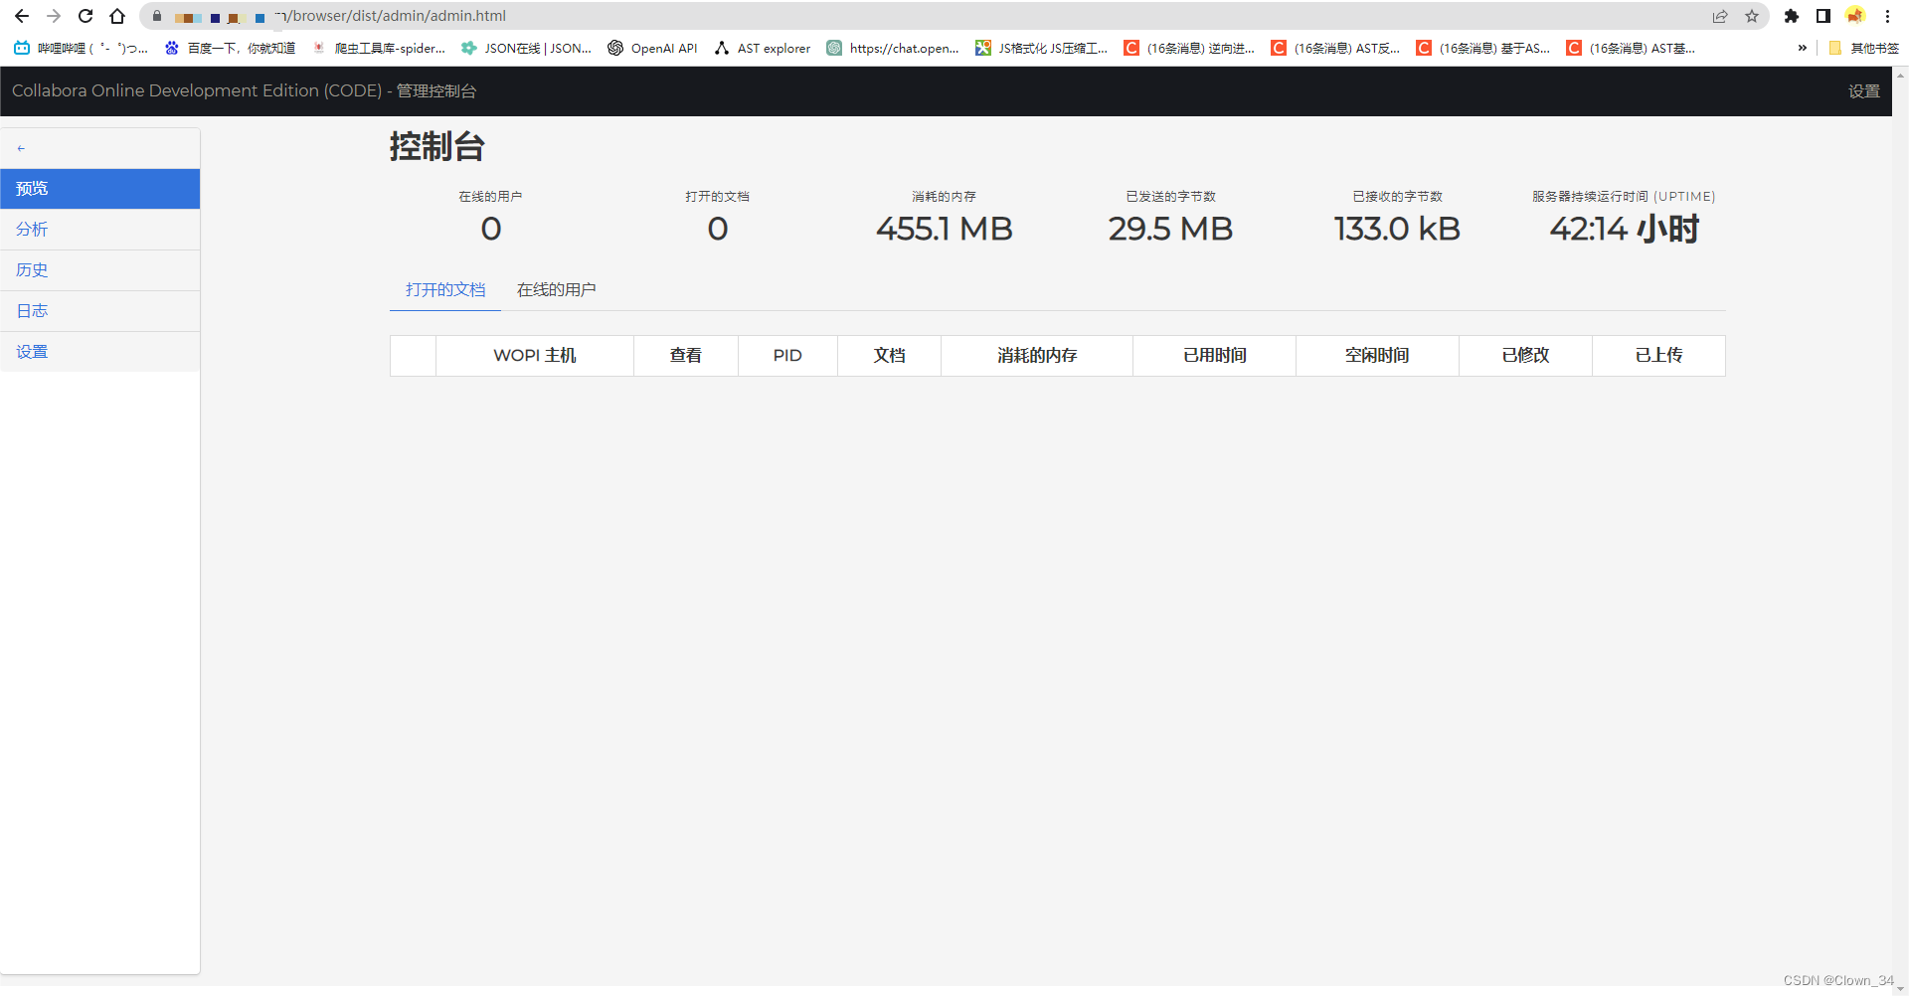
Task: Click the browser back arrow
Action: [22, 16]
